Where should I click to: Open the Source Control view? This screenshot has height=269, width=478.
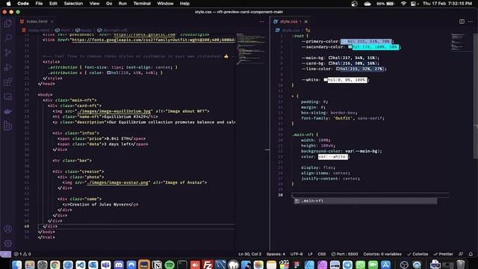click(8, 52)
